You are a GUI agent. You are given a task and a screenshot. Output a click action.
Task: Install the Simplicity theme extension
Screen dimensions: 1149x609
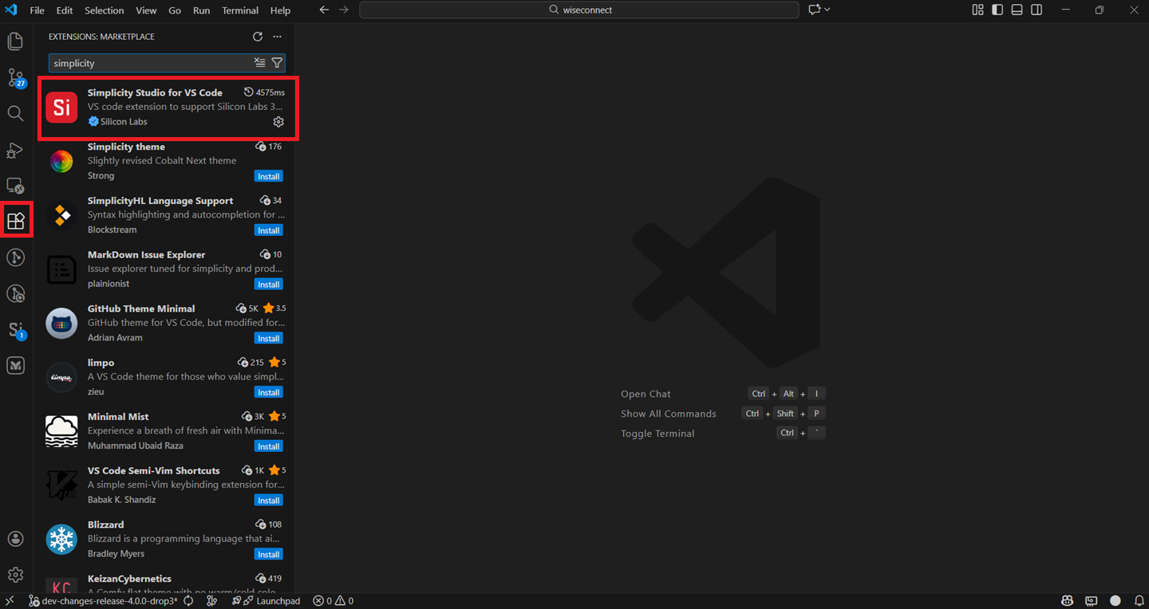(x=268, y=175)
